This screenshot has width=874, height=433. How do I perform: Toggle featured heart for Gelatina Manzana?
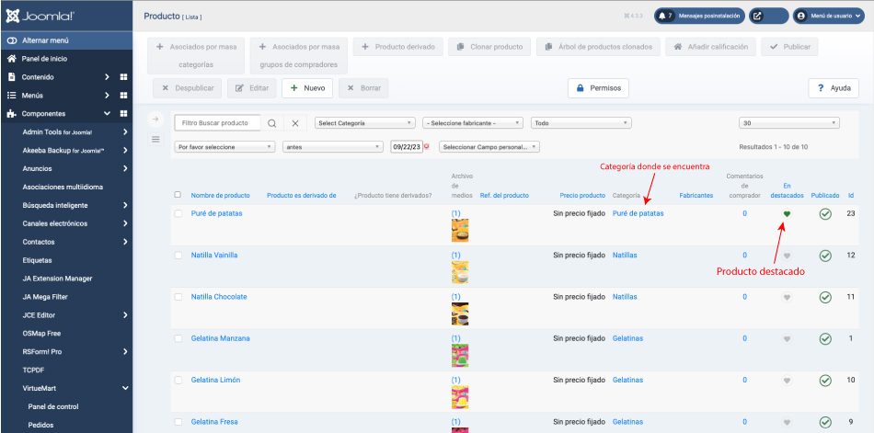(787, 339)
